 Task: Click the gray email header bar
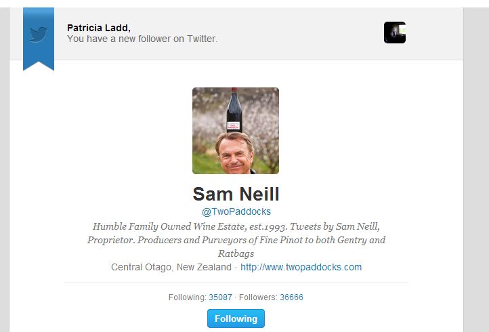236,34
